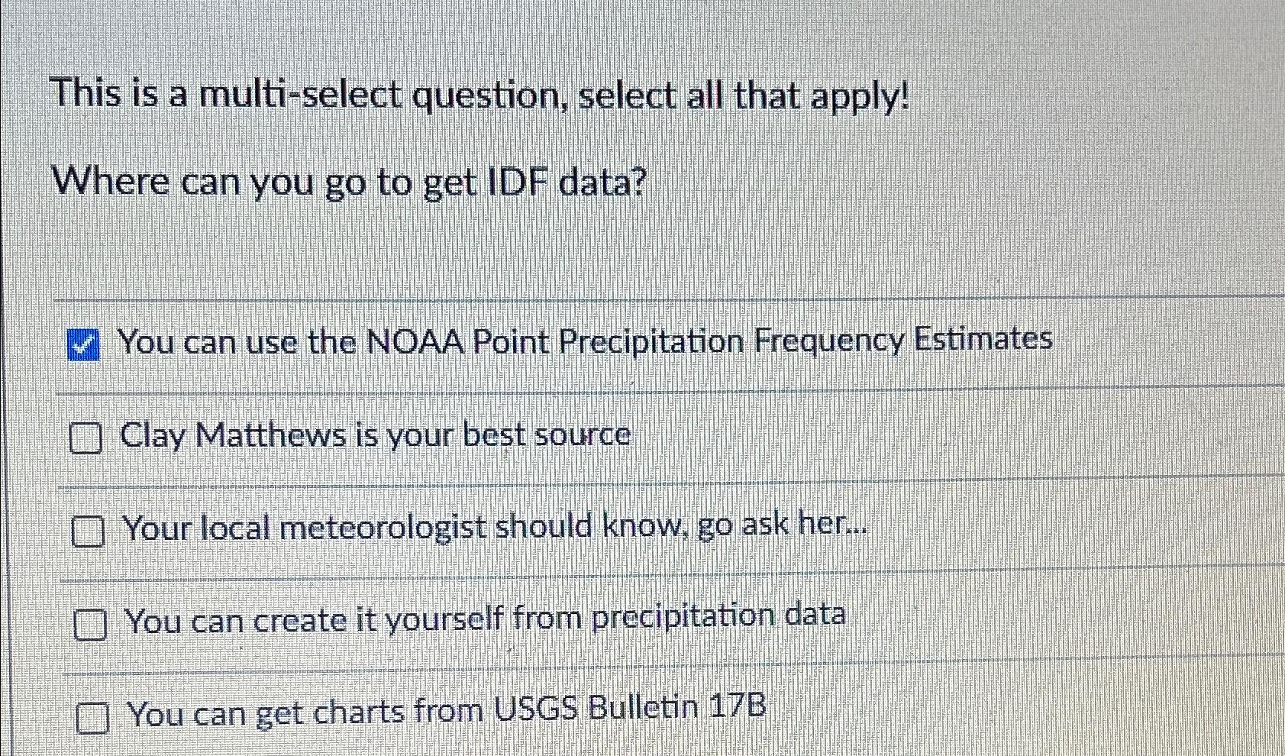Click the multi-select instruction heading

coord(481,95)
